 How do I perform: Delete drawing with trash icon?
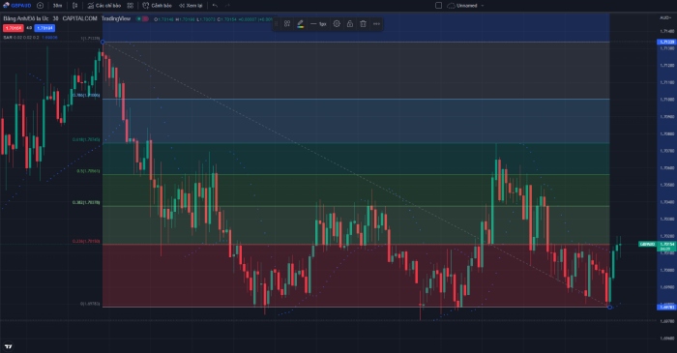point(363,24)
